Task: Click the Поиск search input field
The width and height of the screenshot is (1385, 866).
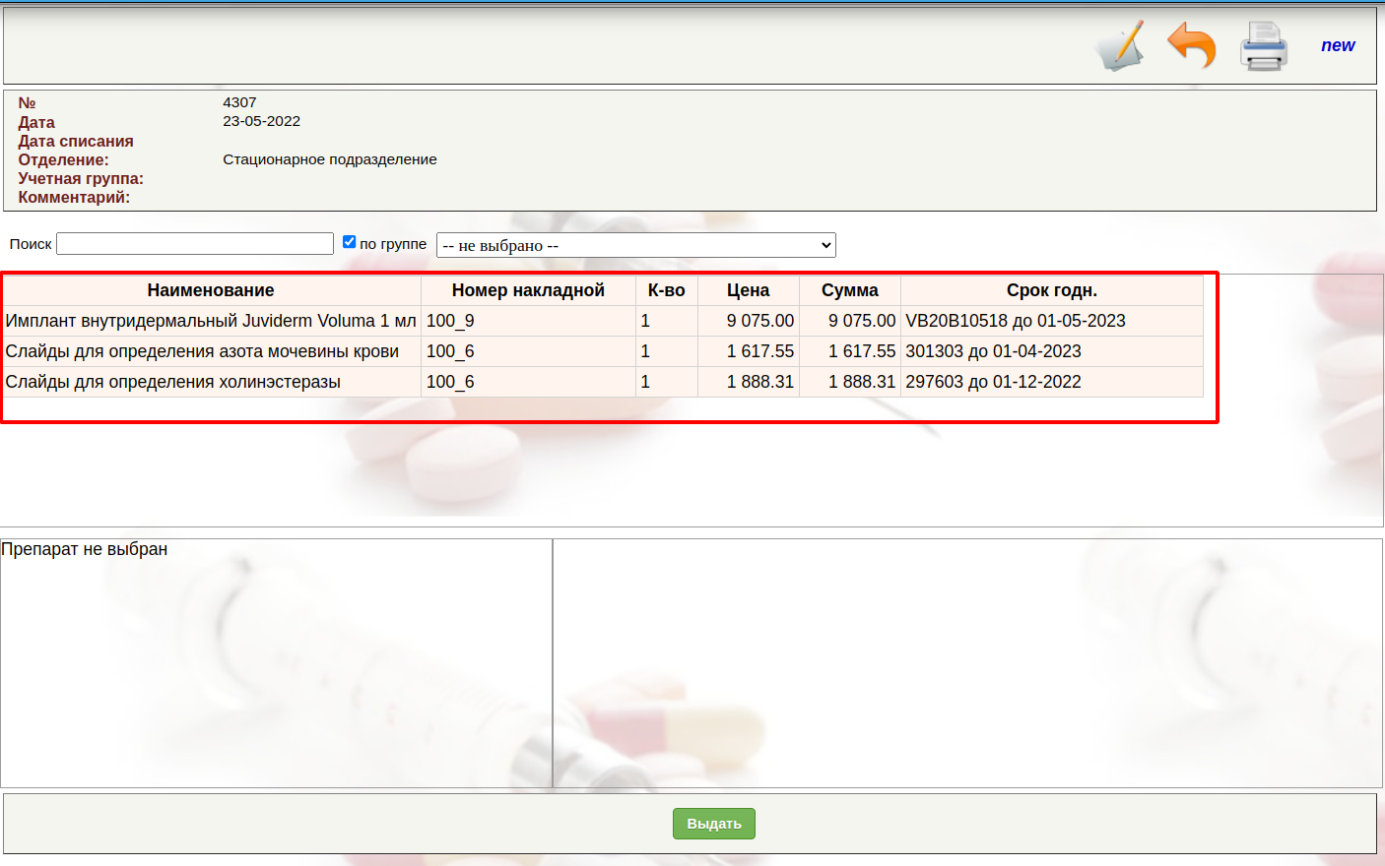Action: pos(195,244)
